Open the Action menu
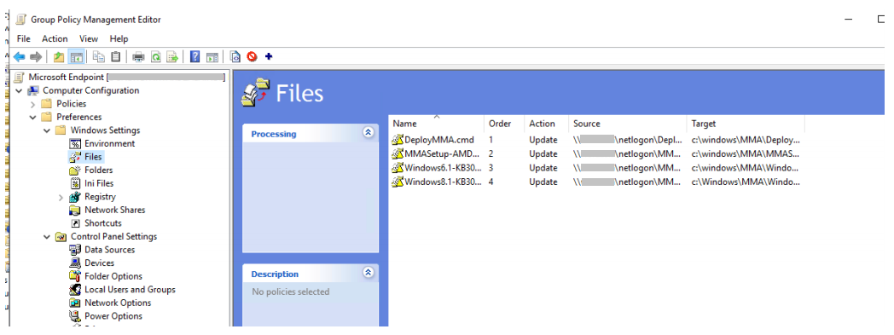The height and width of the screenshot is (335, 894). pyautogui.click(x=55, y=38)
